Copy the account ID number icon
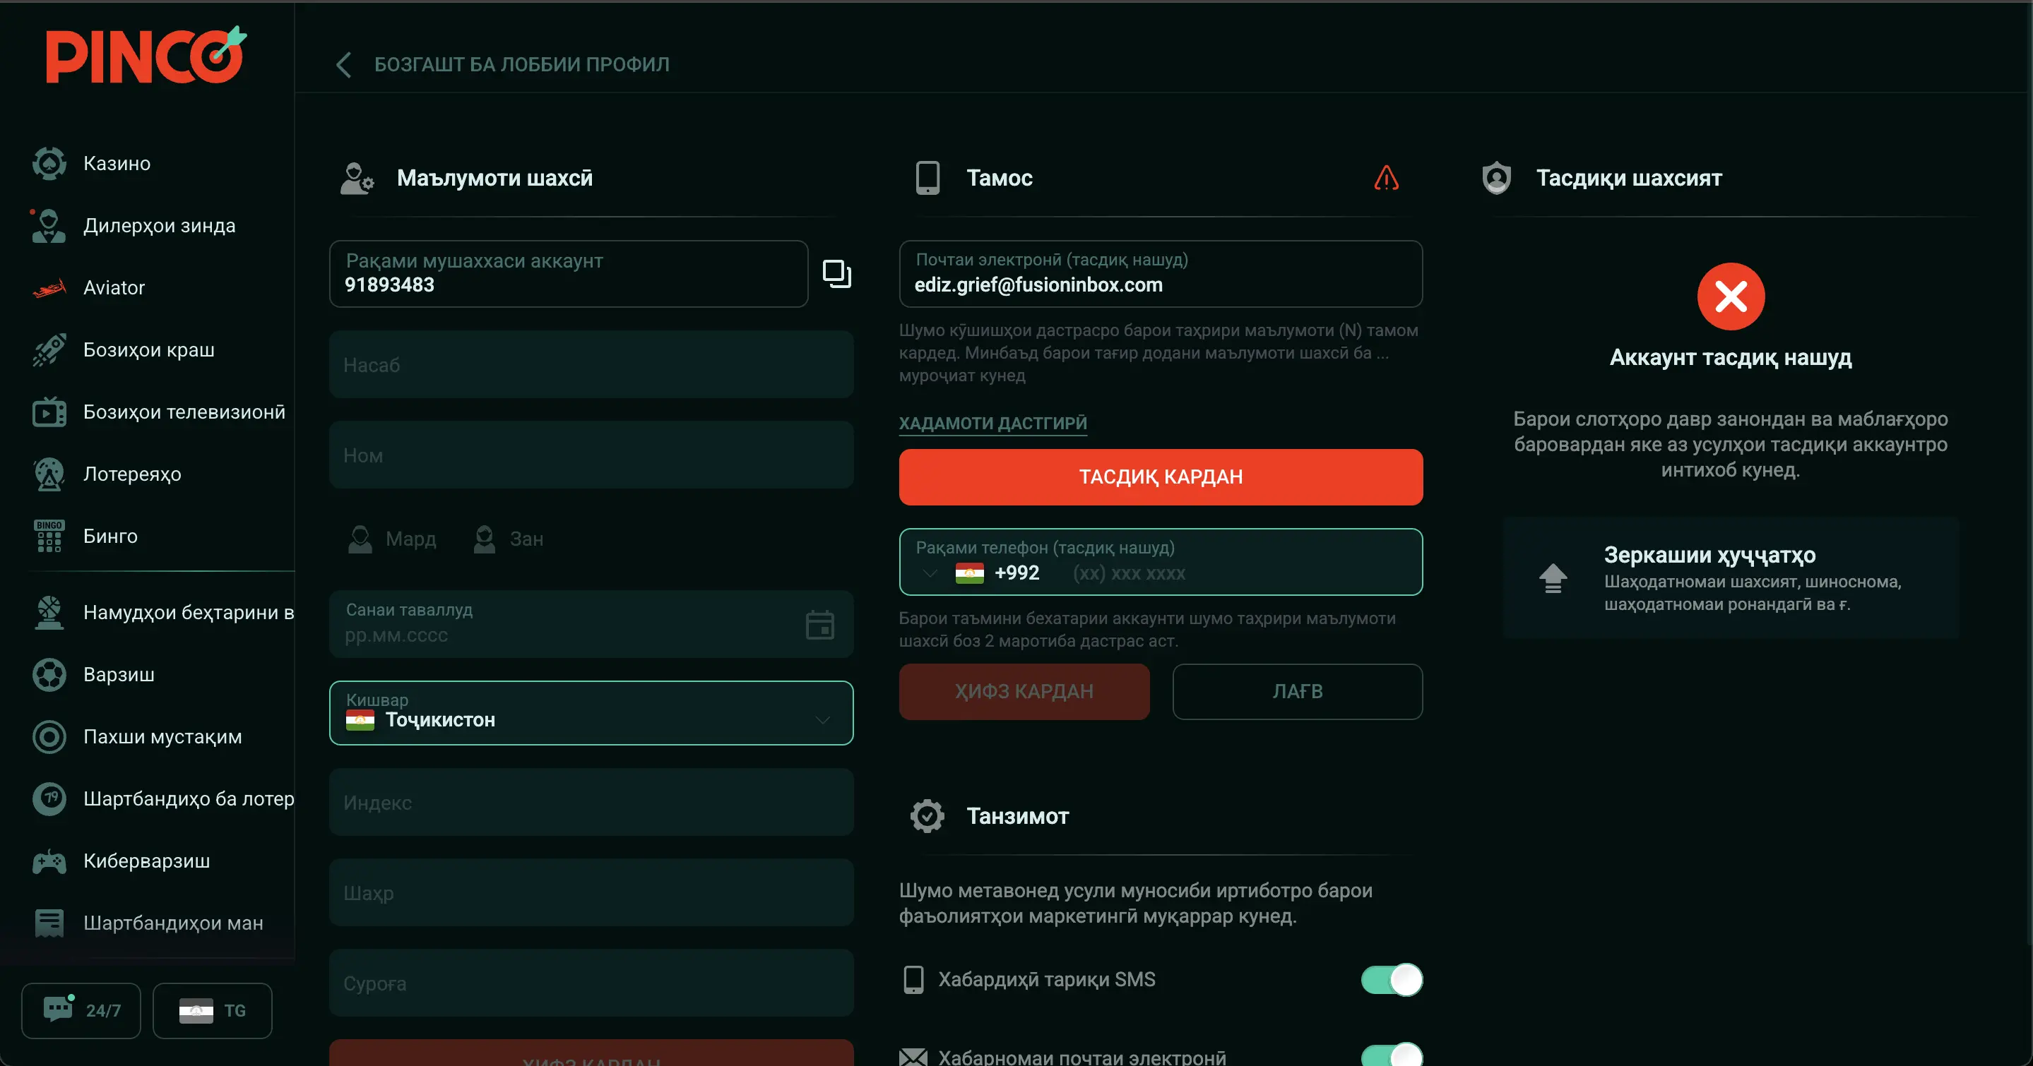Image resolution: width=2033 pixels, height=1066 pixels. [x=836, y=274]
